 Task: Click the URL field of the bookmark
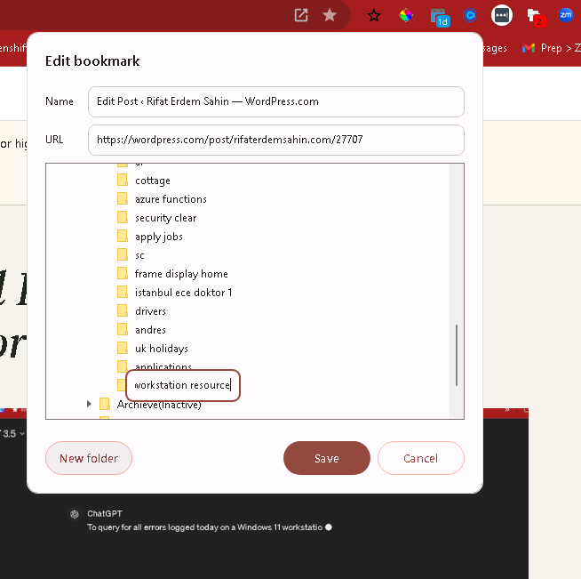pos(276,140)
